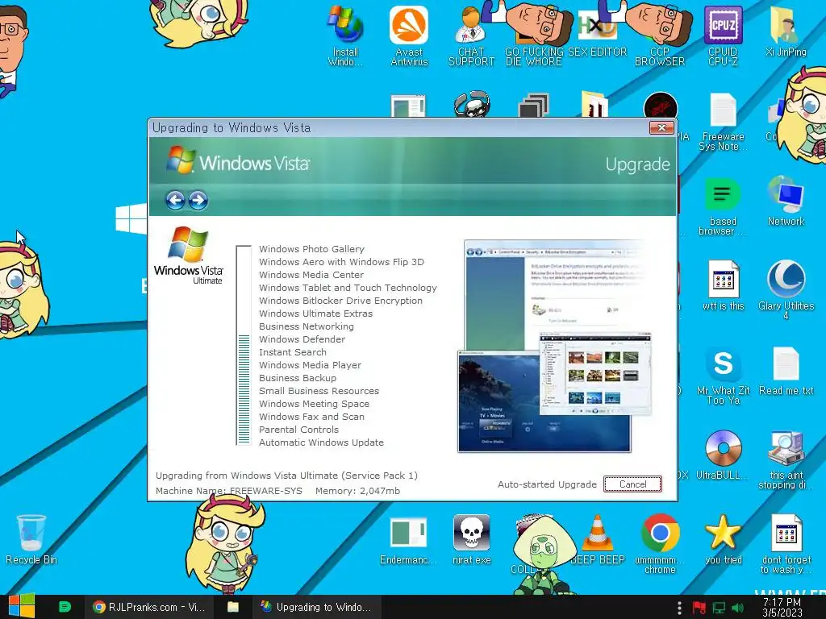Open Avast Antivirus desktop icon
The width and height of the screenshot is (826, 619).
(x=409, y=35)
